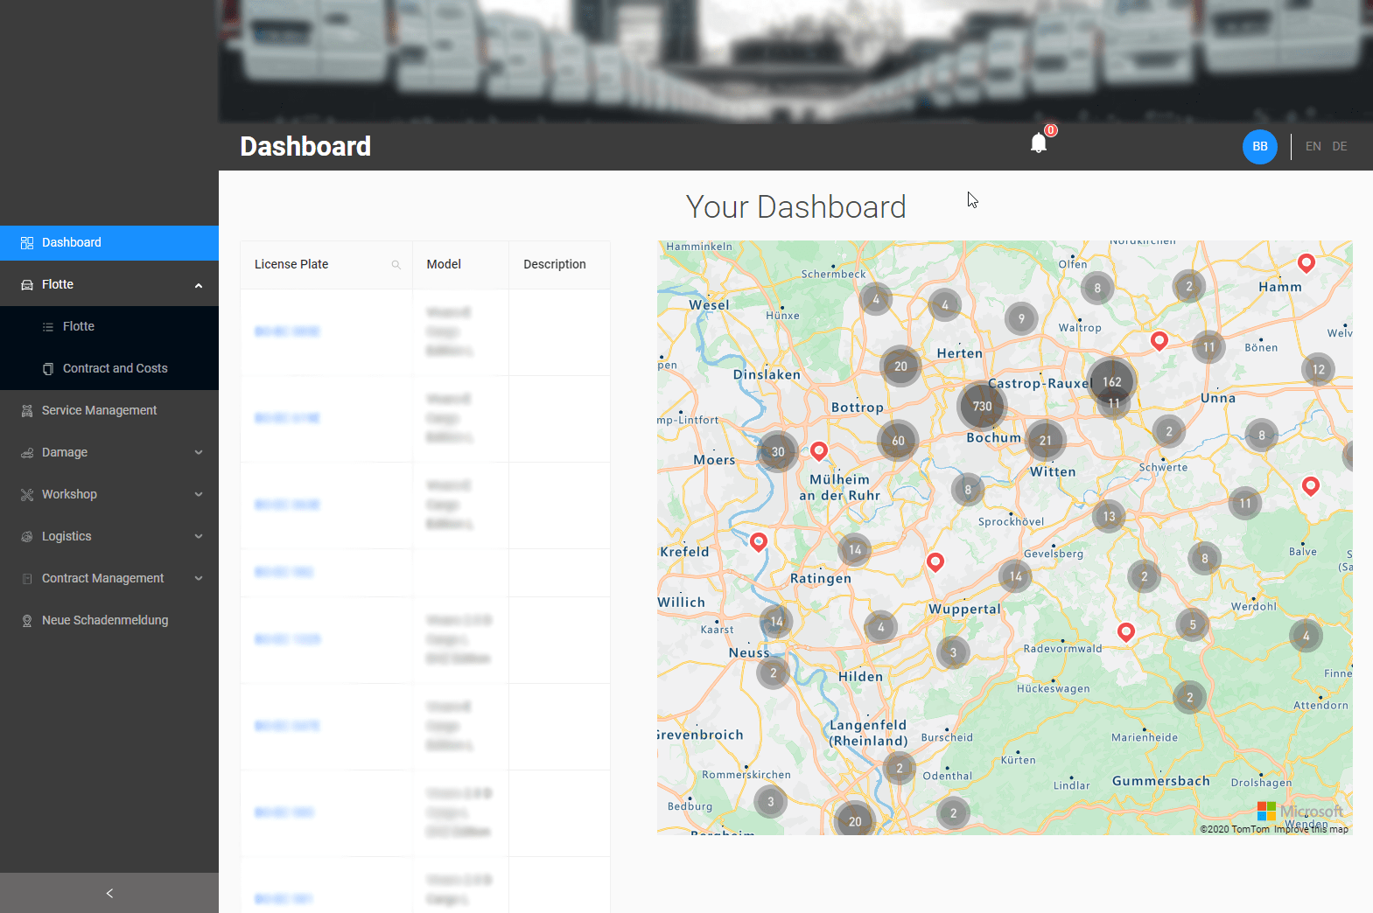Select the red pin near Krefeld
1373x913 pixels.
pos(759,542)
